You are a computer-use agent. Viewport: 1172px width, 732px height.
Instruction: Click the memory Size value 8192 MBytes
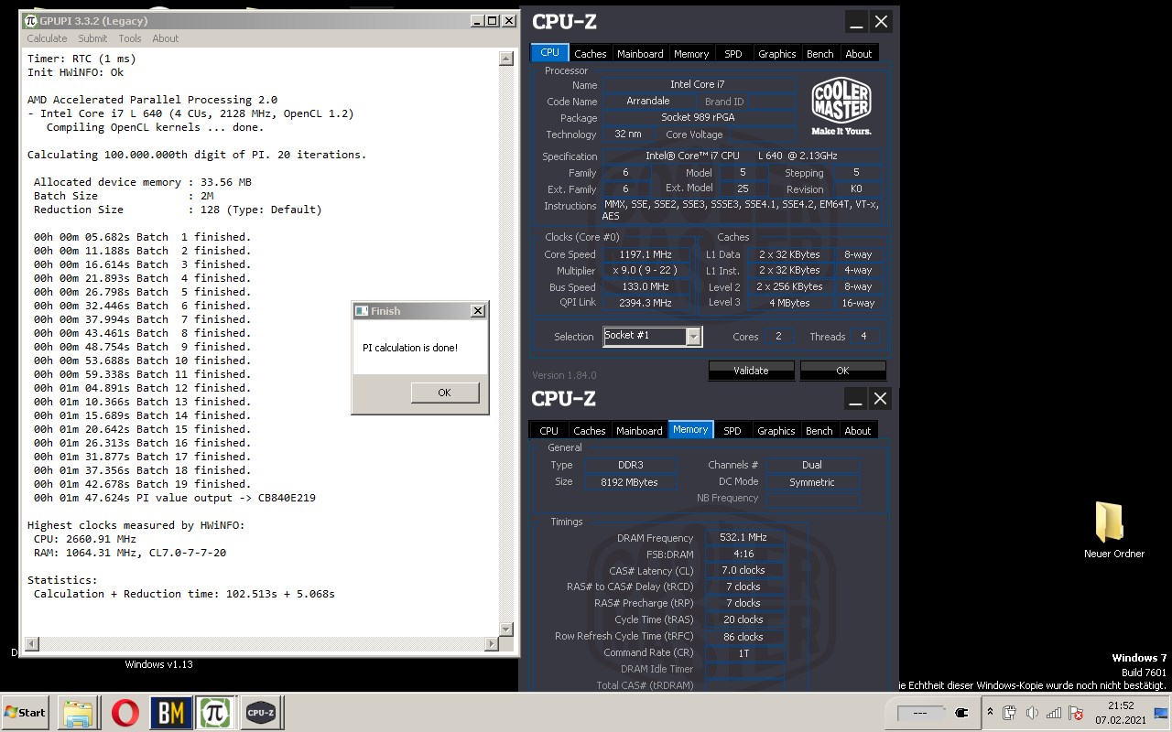click(629, 482)
